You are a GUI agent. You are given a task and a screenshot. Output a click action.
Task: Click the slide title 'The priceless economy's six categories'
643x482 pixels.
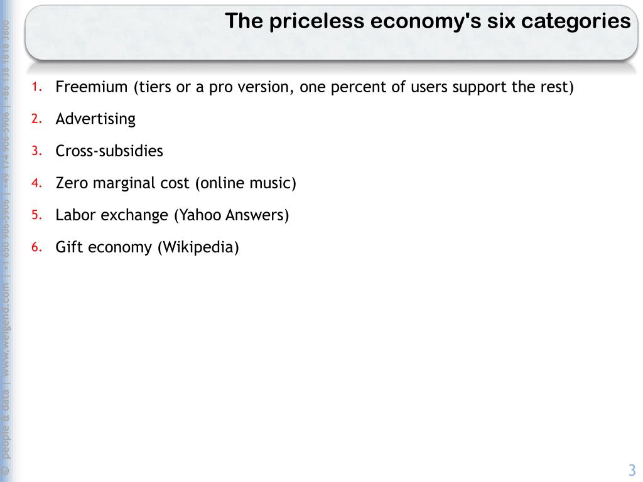point(428,21)
